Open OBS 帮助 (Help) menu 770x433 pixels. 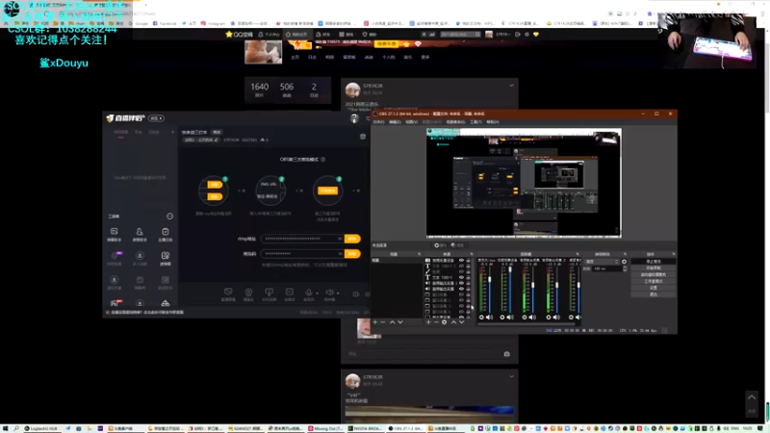click(493, 122)
